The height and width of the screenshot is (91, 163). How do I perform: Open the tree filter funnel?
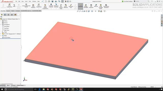point(1,17)
